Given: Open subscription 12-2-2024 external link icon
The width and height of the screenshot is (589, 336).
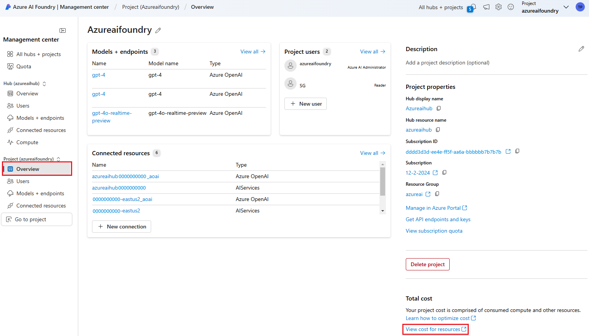Looking at the screenshot, I should (435, 173).
